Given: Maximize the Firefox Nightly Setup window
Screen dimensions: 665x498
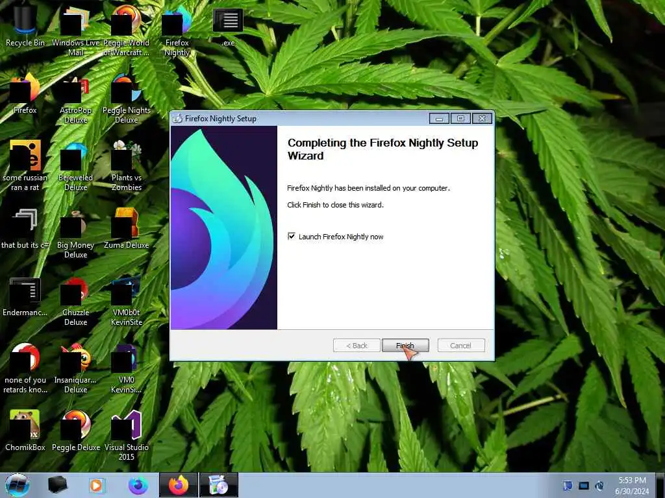Looking at the screenshot, I should click(x=460, y=119).
